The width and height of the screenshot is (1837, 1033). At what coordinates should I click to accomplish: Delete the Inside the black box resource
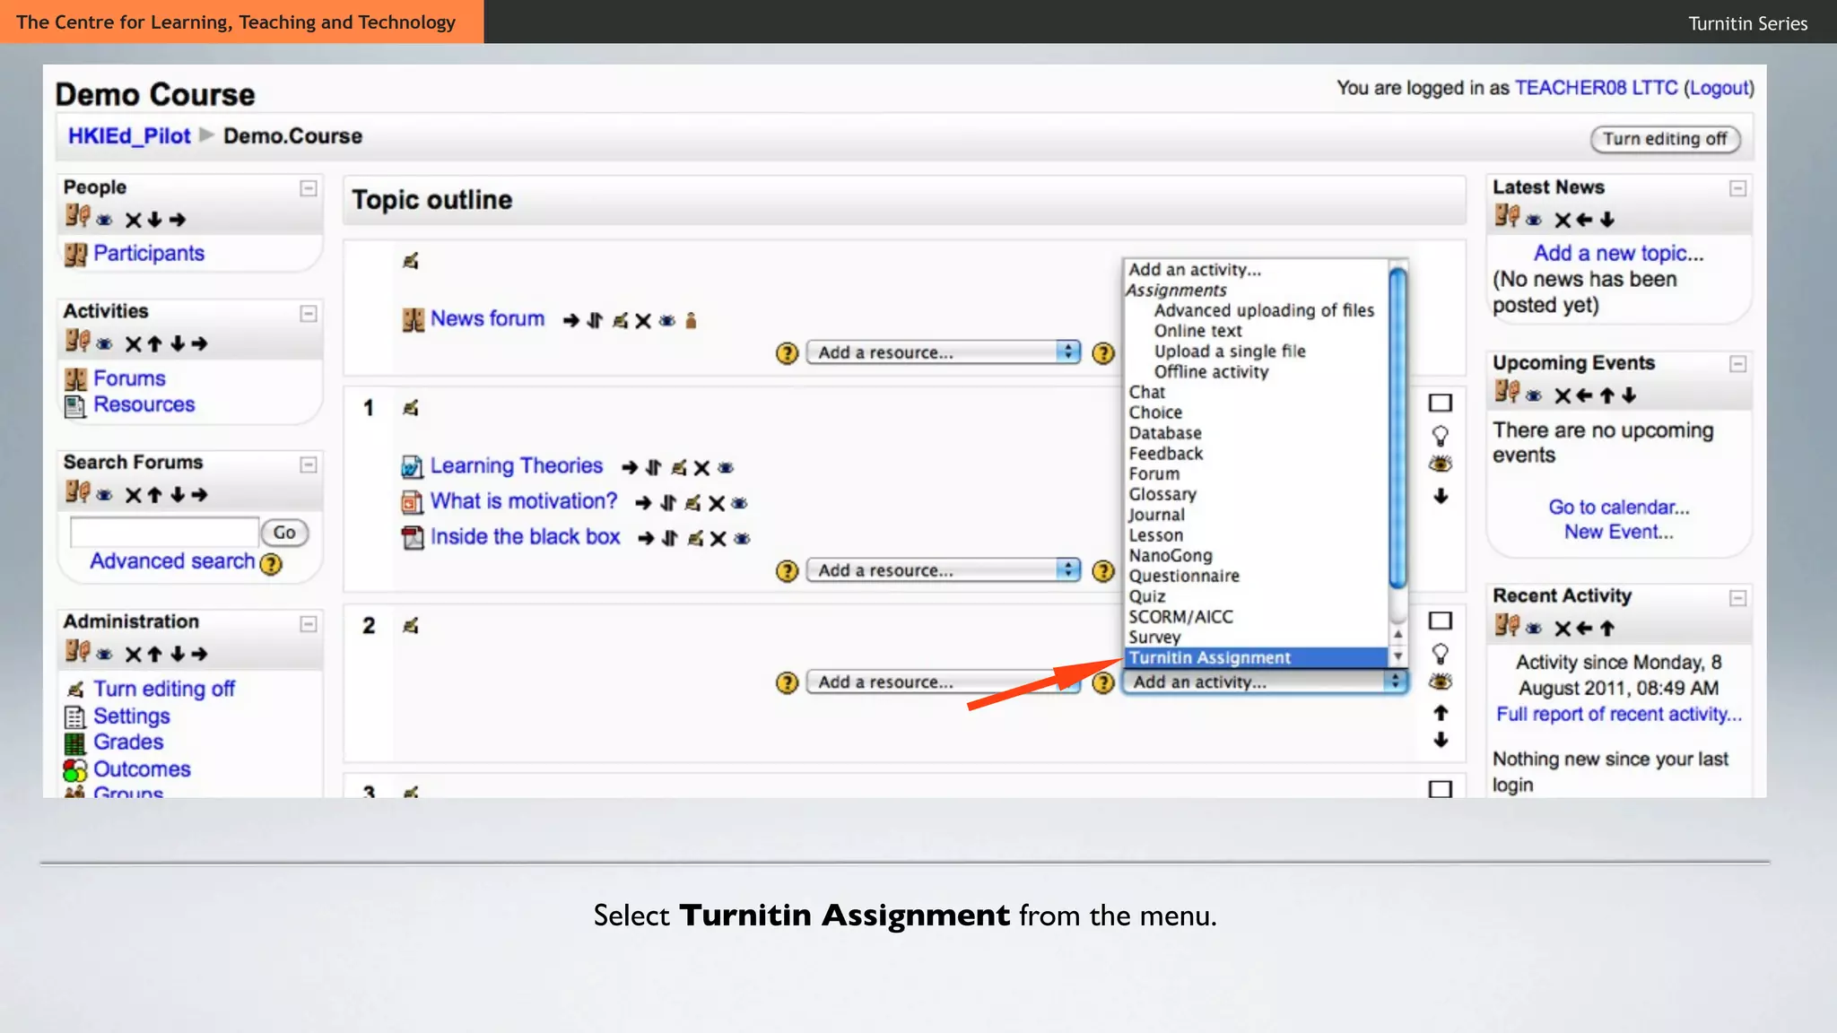pos(718,539)
